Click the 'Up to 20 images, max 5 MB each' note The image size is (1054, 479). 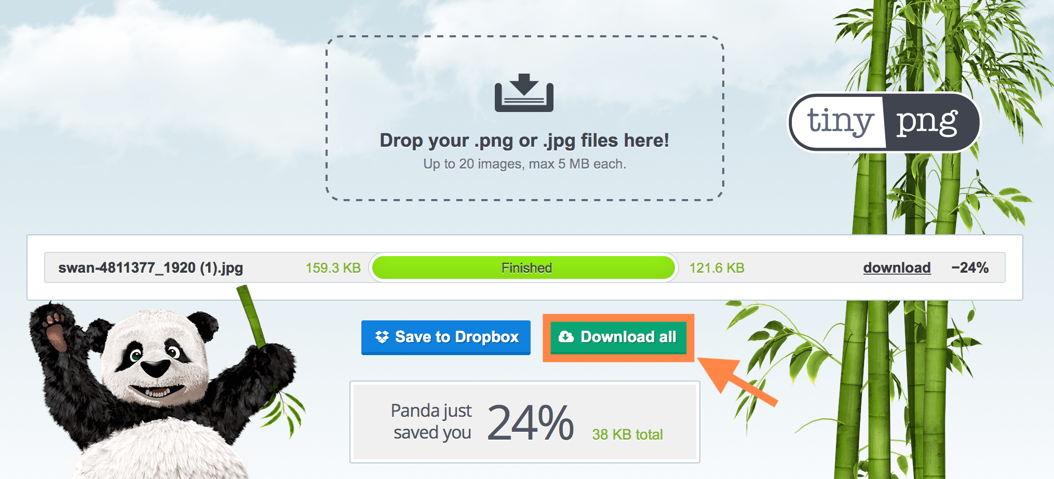pyautogui.click(x=524, y=164)
